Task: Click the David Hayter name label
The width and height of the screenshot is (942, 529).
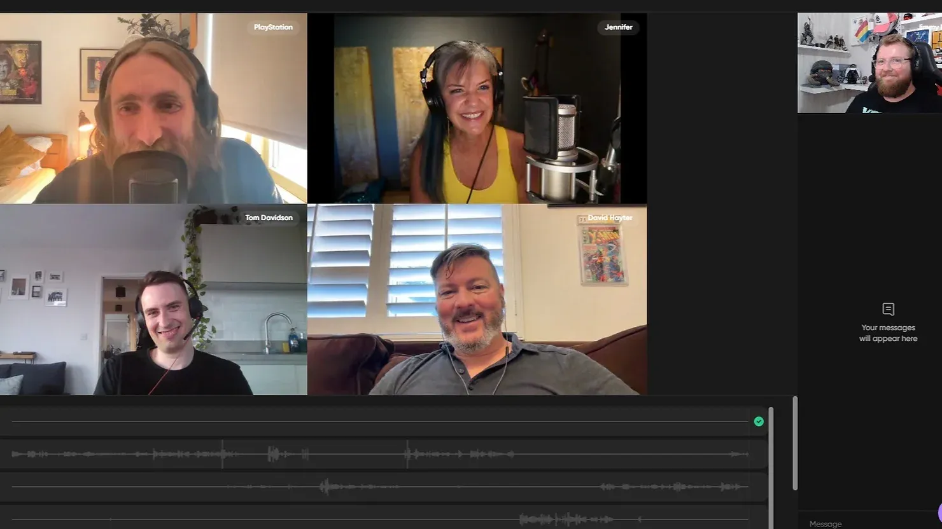Action: point(609,217)
